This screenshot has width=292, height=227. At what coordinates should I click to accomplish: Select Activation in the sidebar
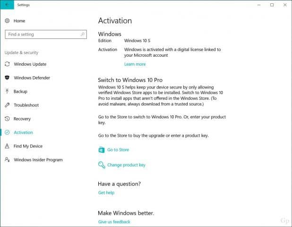click(23, 132)
